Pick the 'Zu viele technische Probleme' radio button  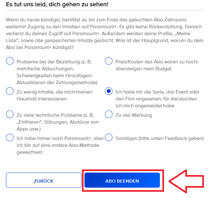coord(10,114)
